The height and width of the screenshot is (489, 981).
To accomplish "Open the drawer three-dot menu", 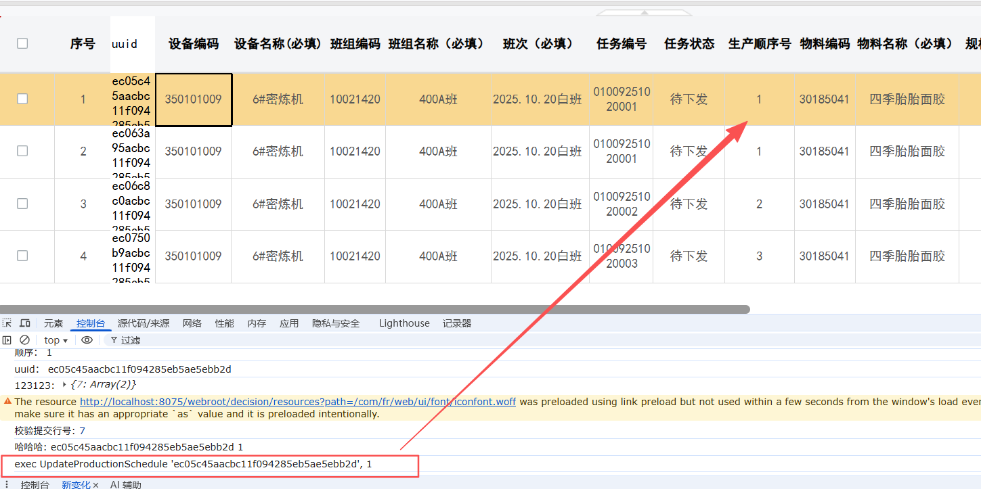I will (x=7, y=484).
